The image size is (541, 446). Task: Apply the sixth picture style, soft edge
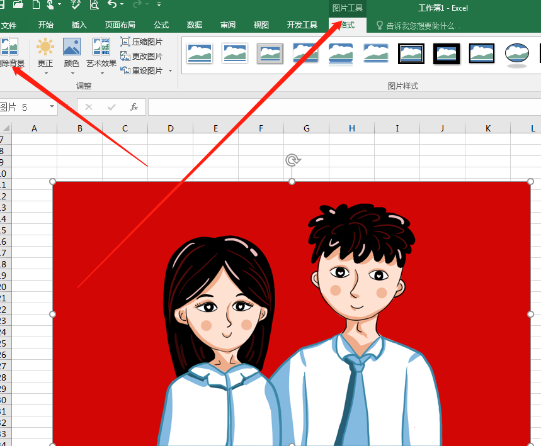pos(376,53)
